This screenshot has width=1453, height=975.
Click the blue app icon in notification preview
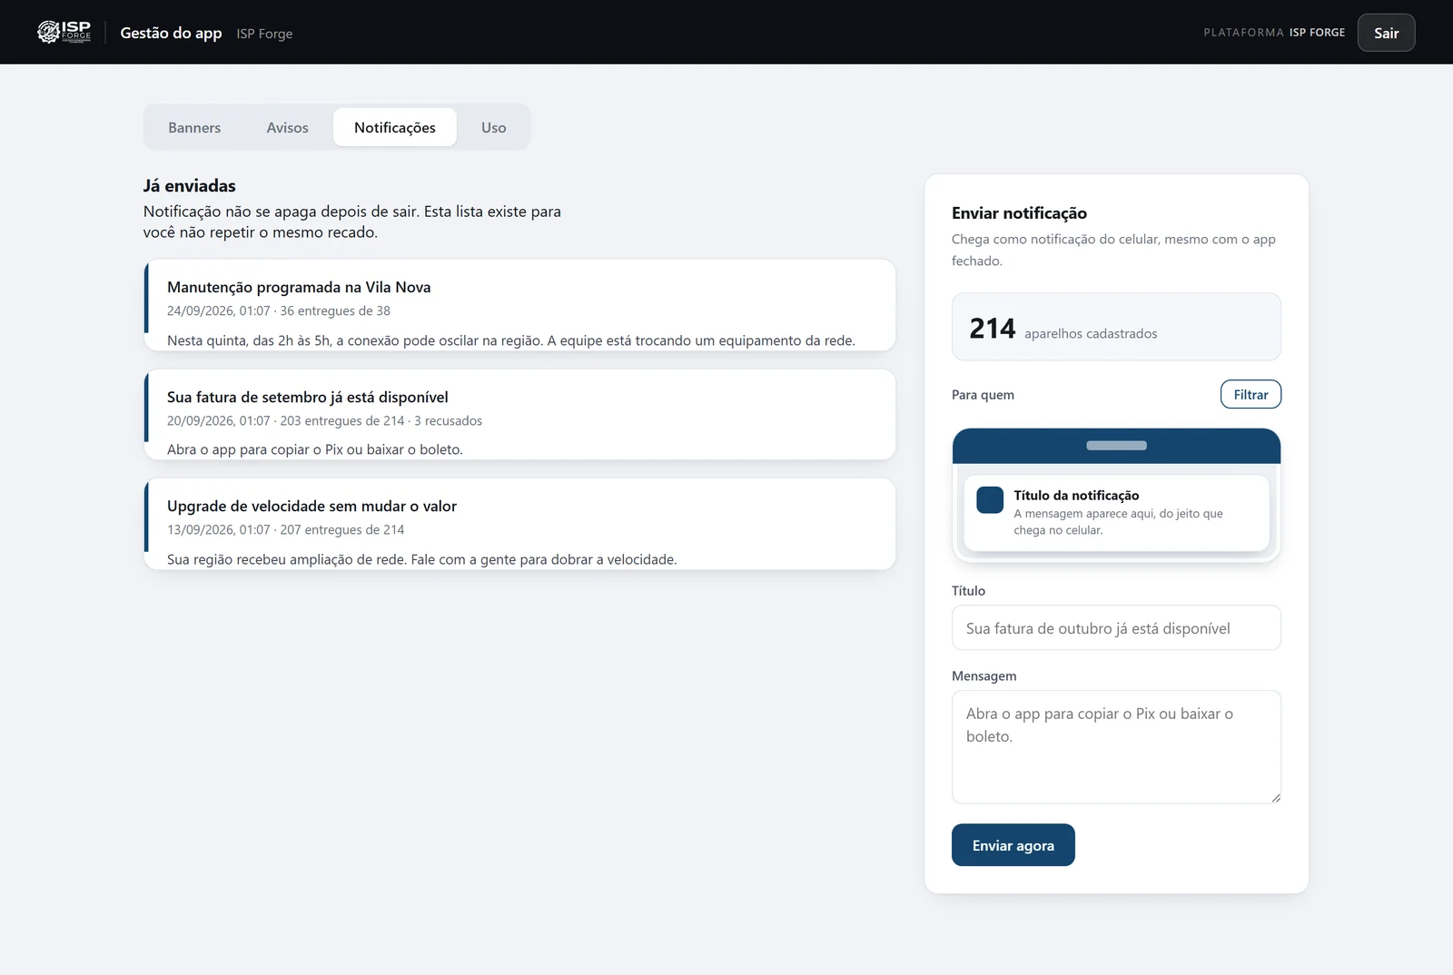[x=990, y=500]
